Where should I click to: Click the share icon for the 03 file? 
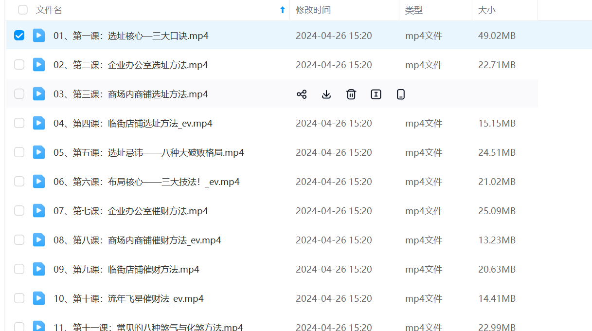coord(302,94)
